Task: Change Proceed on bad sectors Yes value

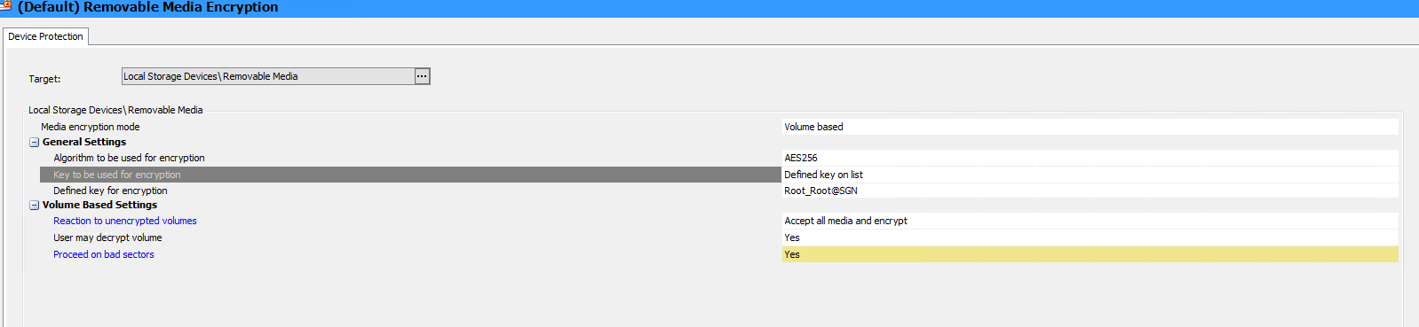Action: coord(1090,254)
